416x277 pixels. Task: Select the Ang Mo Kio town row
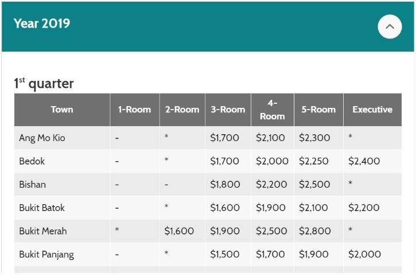[x=208, y=138]
